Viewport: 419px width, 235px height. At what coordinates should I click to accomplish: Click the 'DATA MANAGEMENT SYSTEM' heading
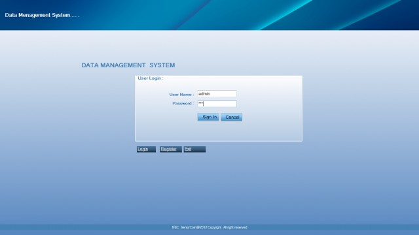(x=128, y=65)
